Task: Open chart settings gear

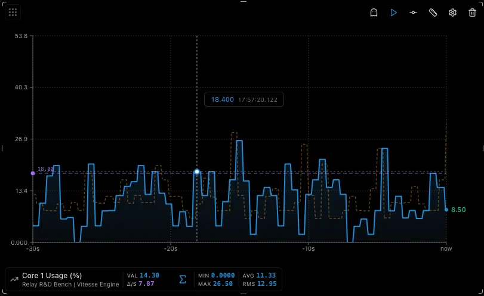Action: [x=452, y=13]
